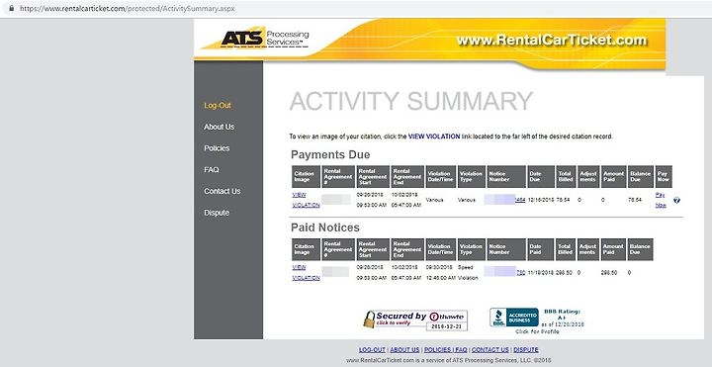Click the ACTIVITY SUMMARY page title
712x367 pixels.
(x=411, y=101)
